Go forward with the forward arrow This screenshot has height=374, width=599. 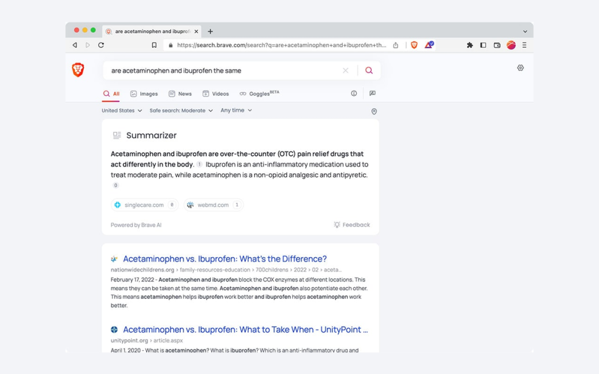point(88,45)
